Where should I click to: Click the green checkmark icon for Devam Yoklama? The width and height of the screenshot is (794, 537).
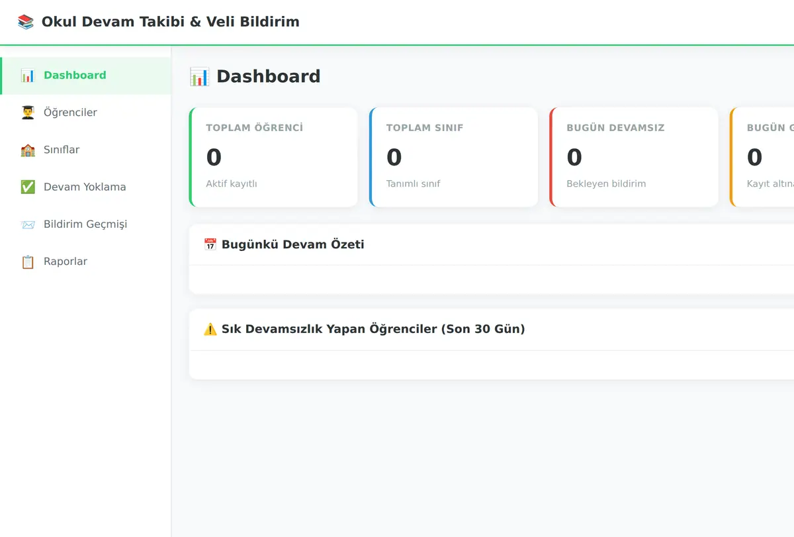pyautogui.click(x=28, y=187)
